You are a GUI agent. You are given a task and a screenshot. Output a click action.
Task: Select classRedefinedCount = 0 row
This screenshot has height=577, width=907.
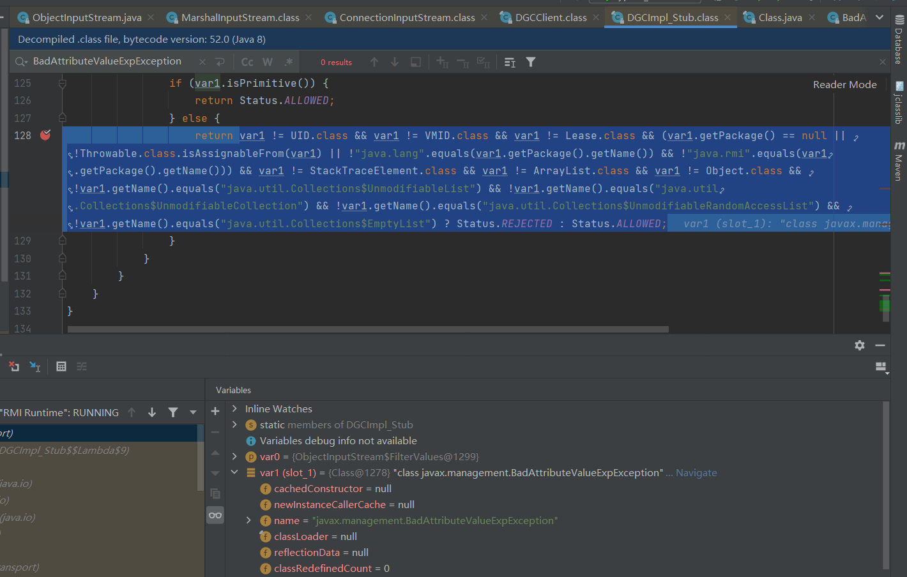pos(324,568)
